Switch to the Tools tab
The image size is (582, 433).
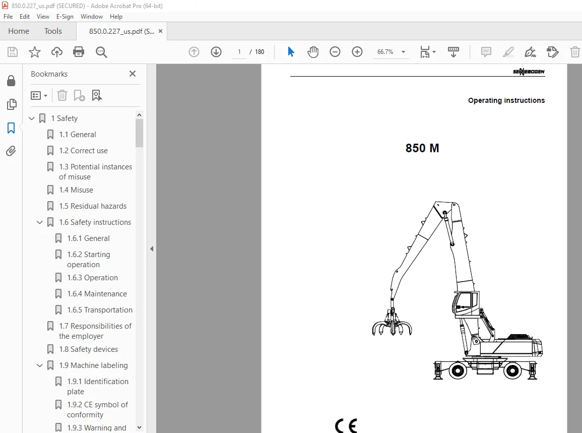point(53,31)
